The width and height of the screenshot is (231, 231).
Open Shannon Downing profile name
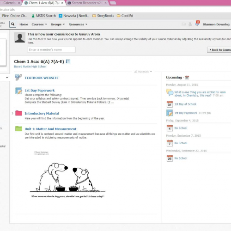pos(216,24)
